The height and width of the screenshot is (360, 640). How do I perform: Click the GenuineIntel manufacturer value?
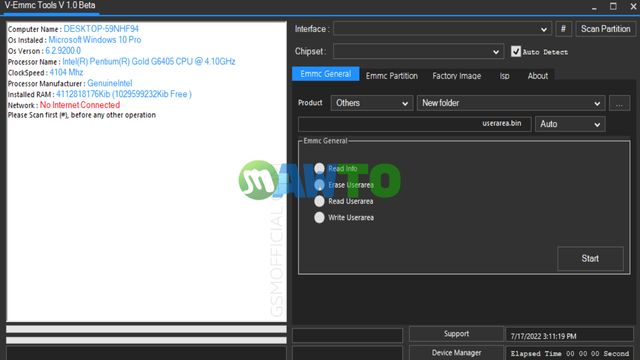click(x=109, y=83)
